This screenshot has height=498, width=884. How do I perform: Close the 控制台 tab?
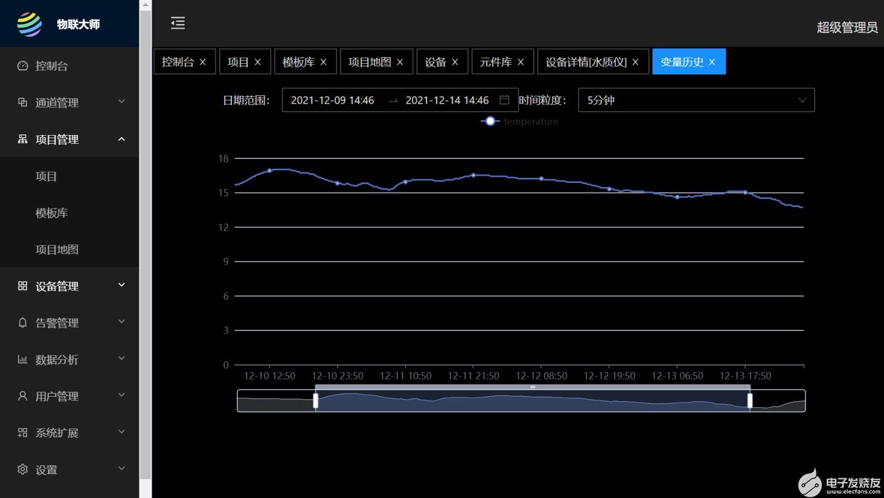[203, 62]
